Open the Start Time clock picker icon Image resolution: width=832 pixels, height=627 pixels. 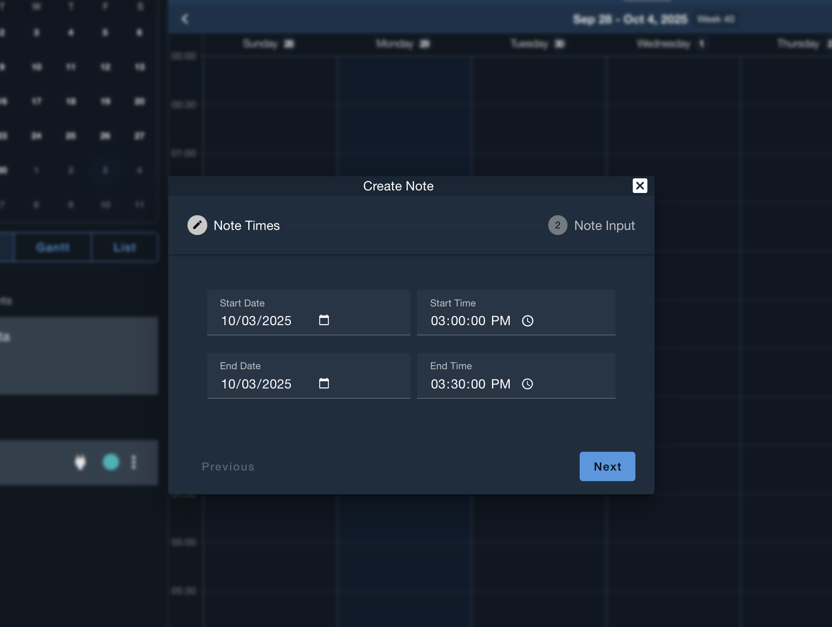(x=527, y=321)
